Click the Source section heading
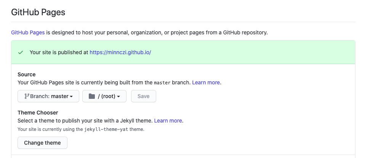The width and height of the screenshot is (373, 158). [27, 74]
